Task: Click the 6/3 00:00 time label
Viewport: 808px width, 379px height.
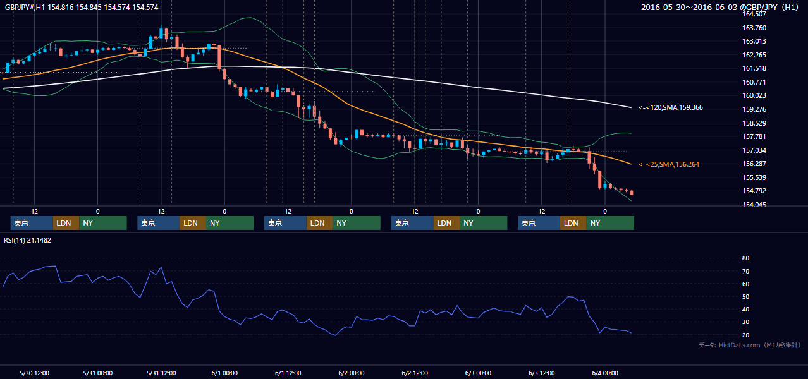Action: click(479, 373)
